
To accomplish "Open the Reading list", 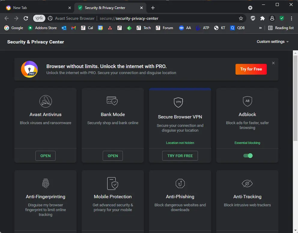I will (x=281, y=28).
